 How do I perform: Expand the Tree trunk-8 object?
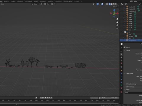(x=125, y=7)
